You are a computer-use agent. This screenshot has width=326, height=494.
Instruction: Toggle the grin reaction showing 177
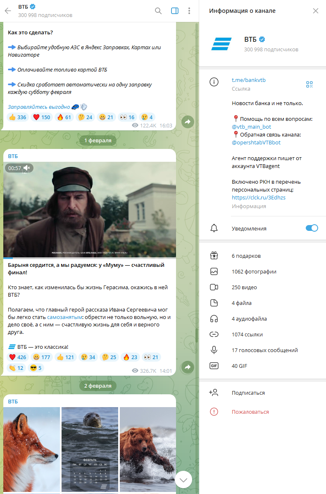[42, 357]
